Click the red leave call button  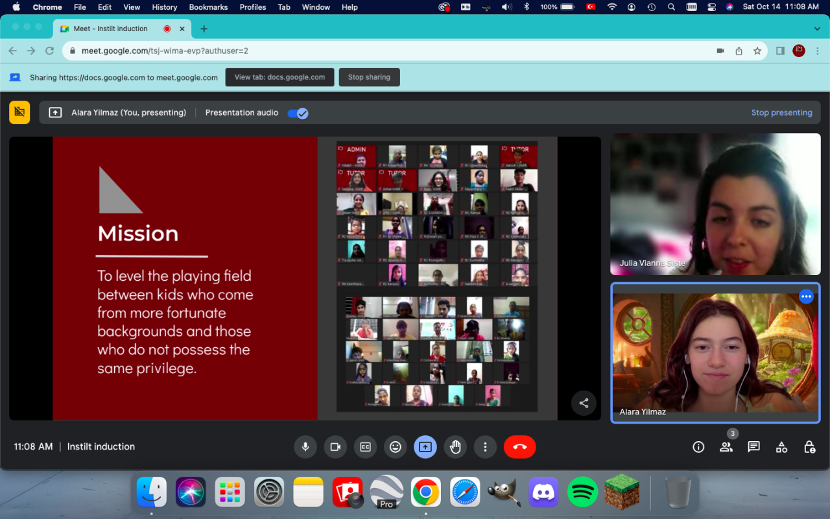[519, 447]
